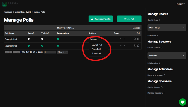Open the Edit Room link
The image size is (188, 107).
pos(152,36)
